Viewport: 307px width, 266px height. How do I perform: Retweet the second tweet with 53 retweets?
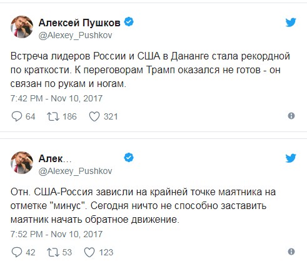pyautogui.click(x=53, y=252)
